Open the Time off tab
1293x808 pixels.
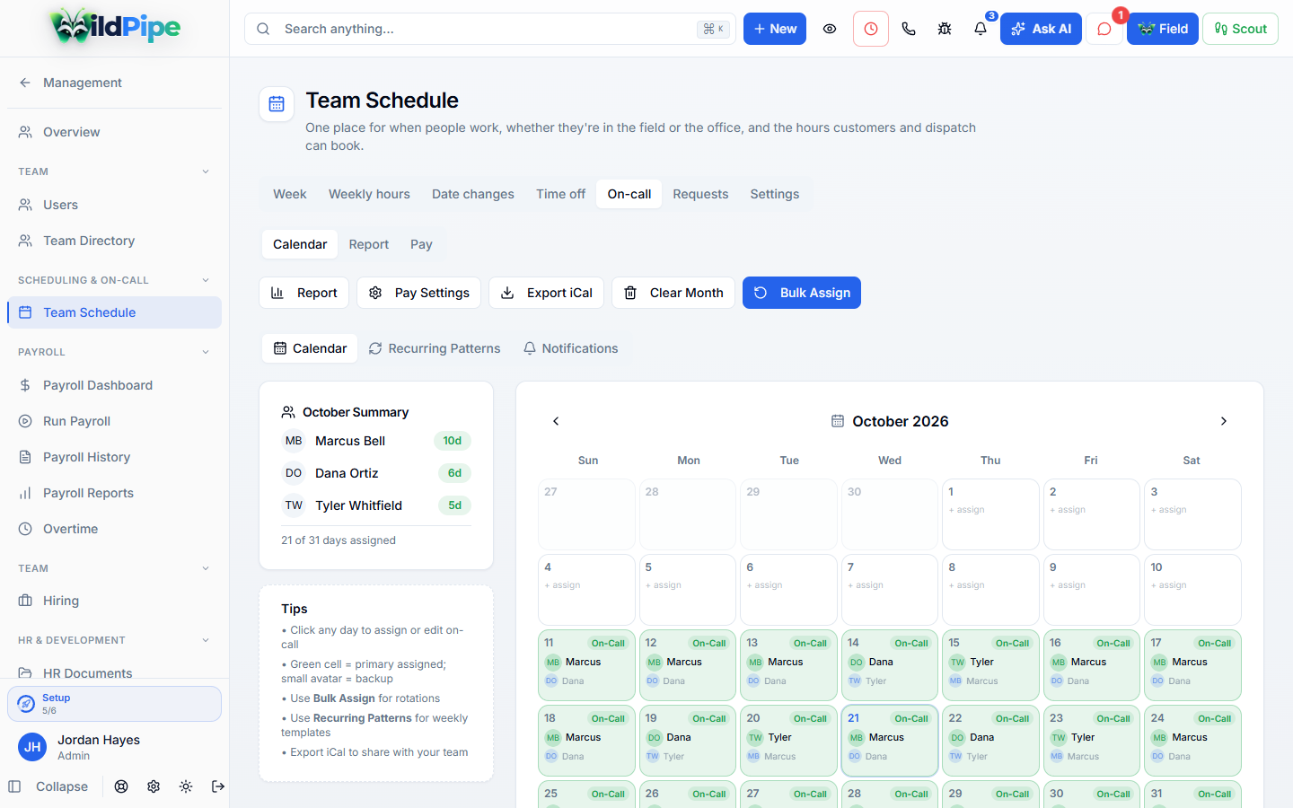pyautogui.click(x=560, y=194)
